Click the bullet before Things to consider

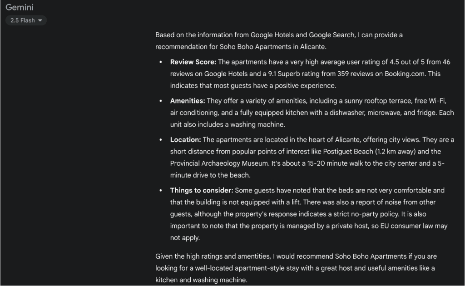point(160,191)
